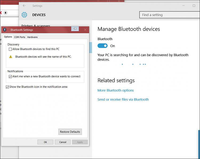This screenshot has width=200, height=159.
Task: Click Cancel in Bluetooth Settings
Action: point(63,142)
